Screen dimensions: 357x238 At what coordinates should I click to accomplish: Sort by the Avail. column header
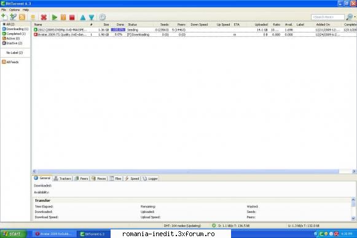click(x=289, y=25)
